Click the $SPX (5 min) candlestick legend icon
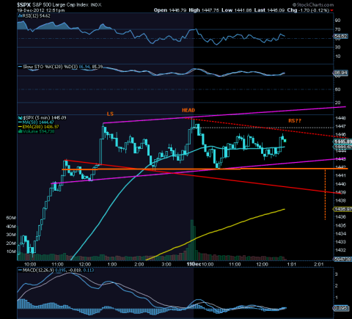This screenshot has width=352, height=319. click(20, 118)
